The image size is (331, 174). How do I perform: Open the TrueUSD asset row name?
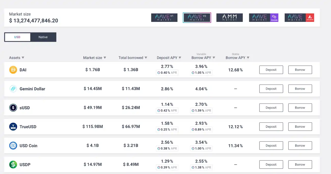coord(28,127)
